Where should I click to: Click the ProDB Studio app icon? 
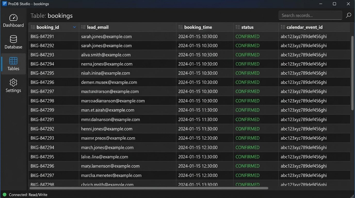tap(4, 4)
